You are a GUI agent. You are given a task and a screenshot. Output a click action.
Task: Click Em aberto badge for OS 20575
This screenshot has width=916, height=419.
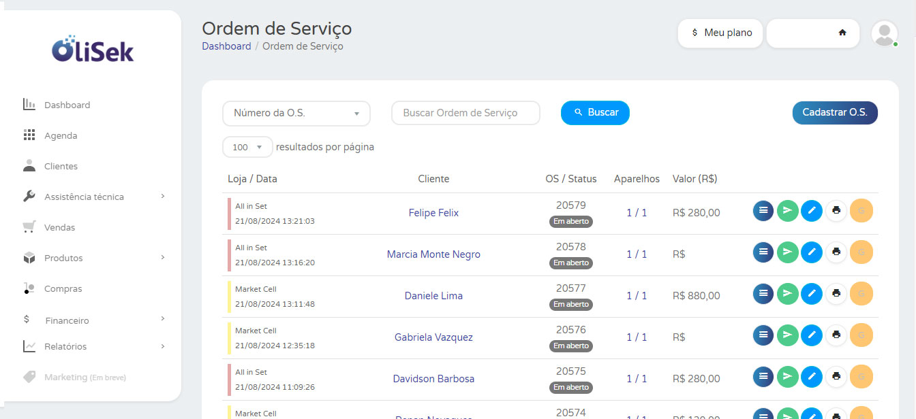point(571,388)
